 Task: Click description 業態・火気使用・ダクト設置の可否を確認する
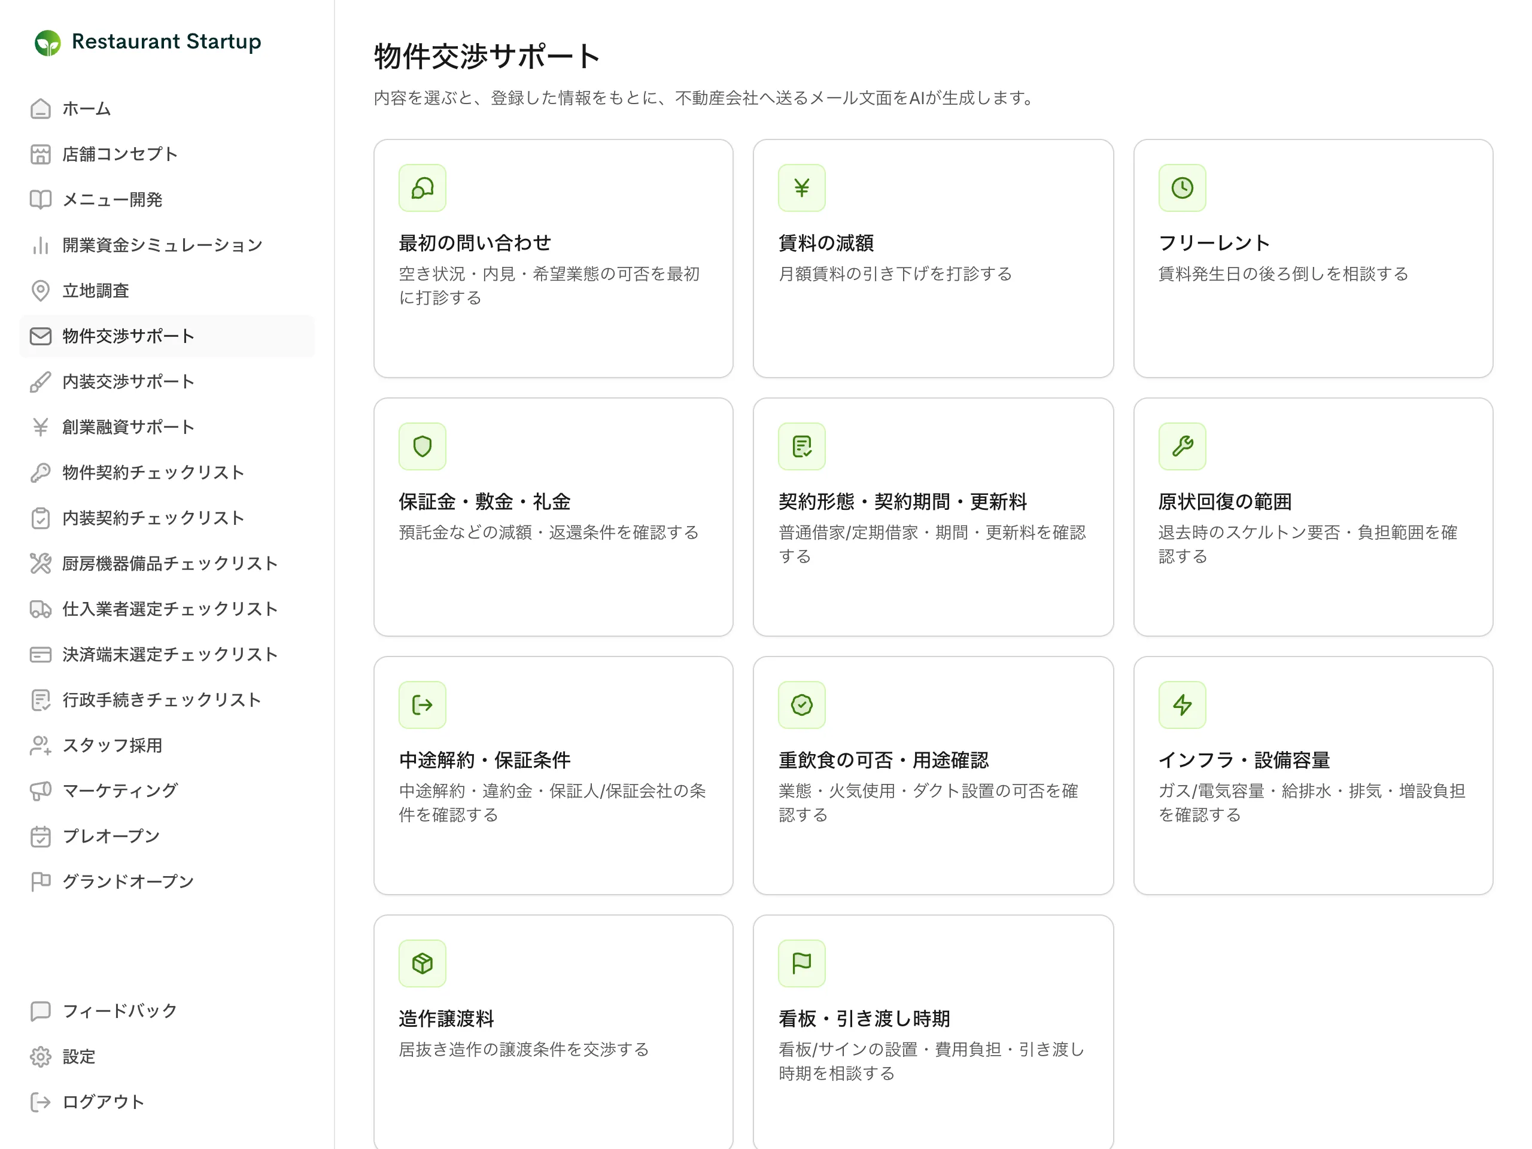point(928,803)
